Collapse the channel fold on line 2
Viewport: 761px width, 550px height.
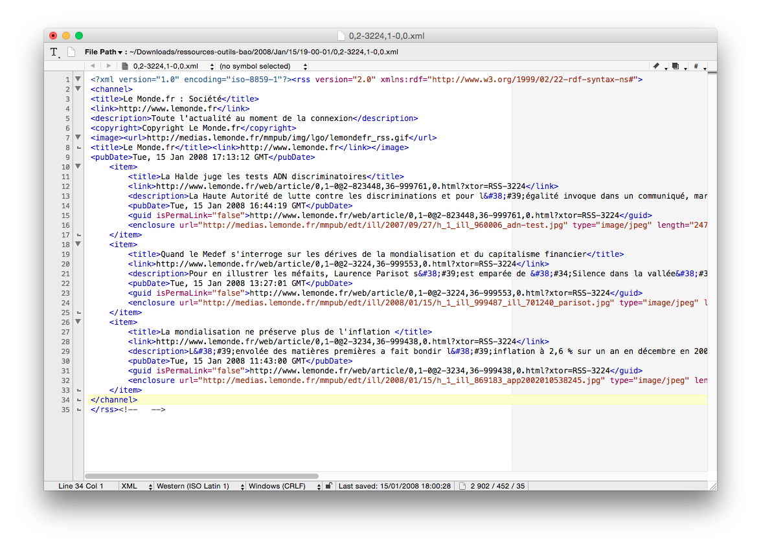coord(78,89)
